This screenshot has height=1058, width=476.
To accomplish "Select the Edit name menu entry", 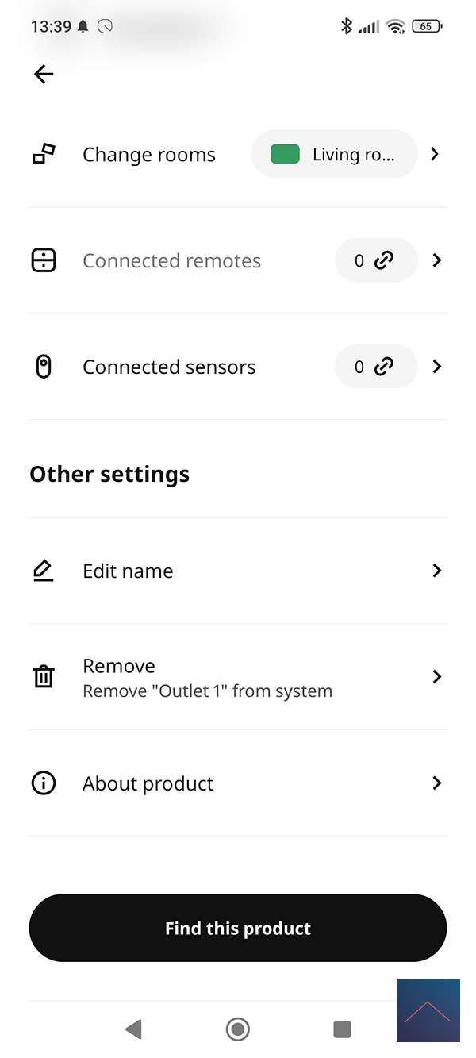I will (x=128, y=571).
